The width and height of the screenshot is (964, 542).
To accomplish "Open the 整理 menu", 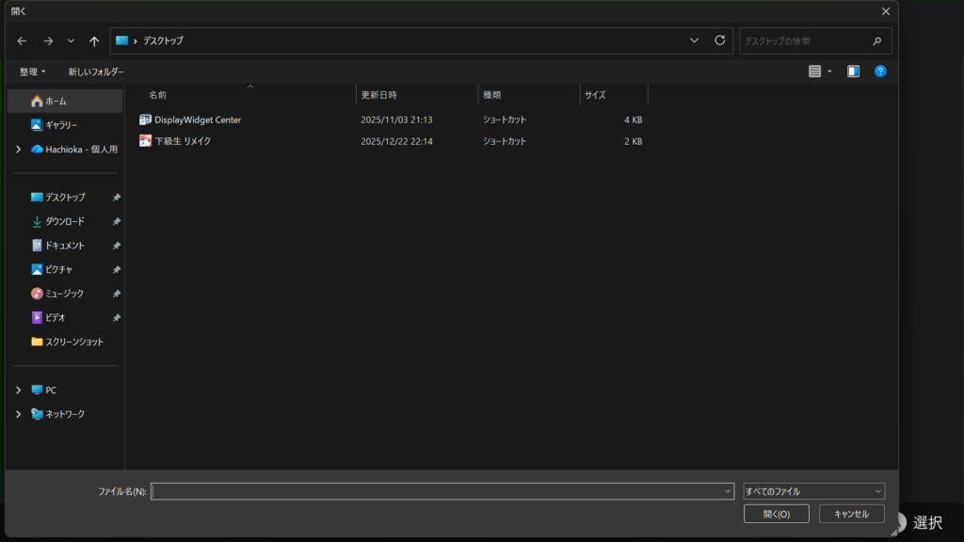I will click(x=32, y=72).
